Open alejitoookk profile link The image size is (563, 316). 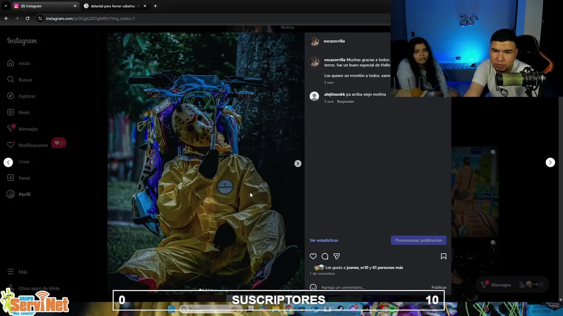click(335, 94)
